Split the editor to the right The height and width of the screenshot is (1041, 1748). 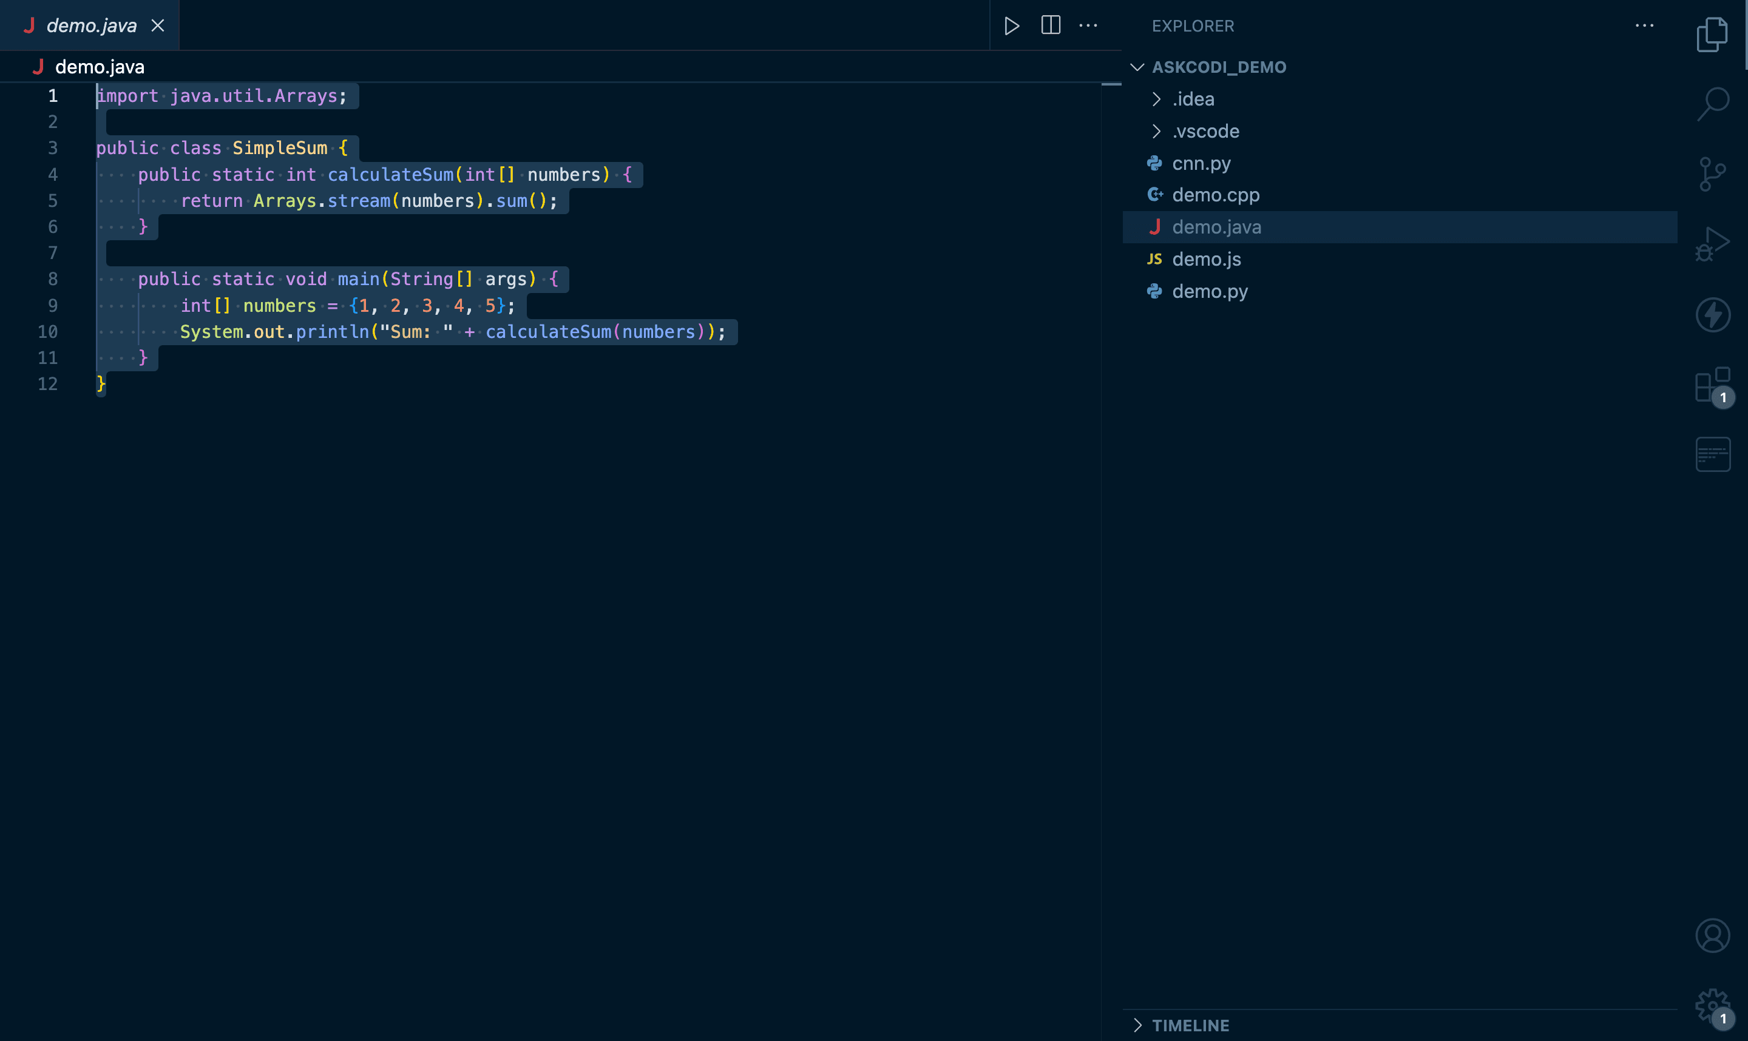[x=1051, y=25]
